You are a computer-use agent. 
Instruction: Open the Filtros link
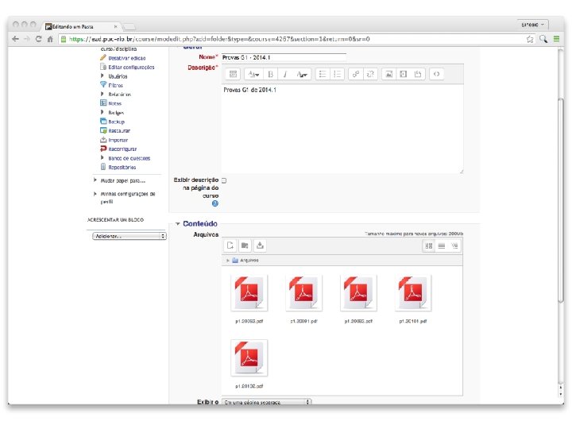click(115, 85)
